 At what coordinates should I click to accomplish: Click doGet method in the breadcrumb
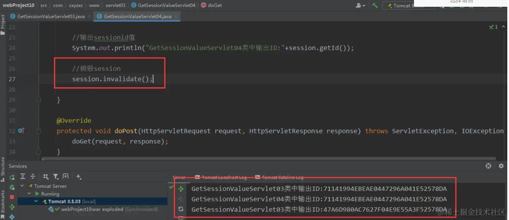[211, 5]
